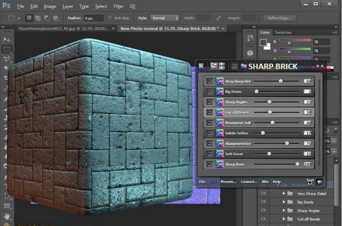Click the Very Sharp Det layer thumbnail
The width and height of the screenshot is (342, 226).
[219, 81]
